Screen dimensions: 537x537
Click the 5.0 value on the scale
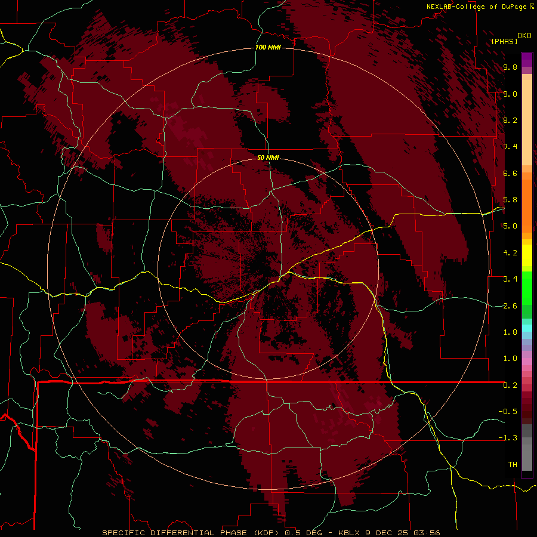coord(510,226)
